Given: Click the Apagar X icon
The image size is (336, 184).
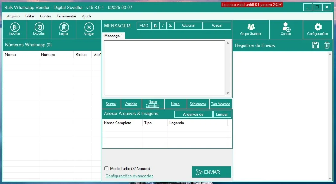Looking at the screenshot, I should [x=89, y=27].
